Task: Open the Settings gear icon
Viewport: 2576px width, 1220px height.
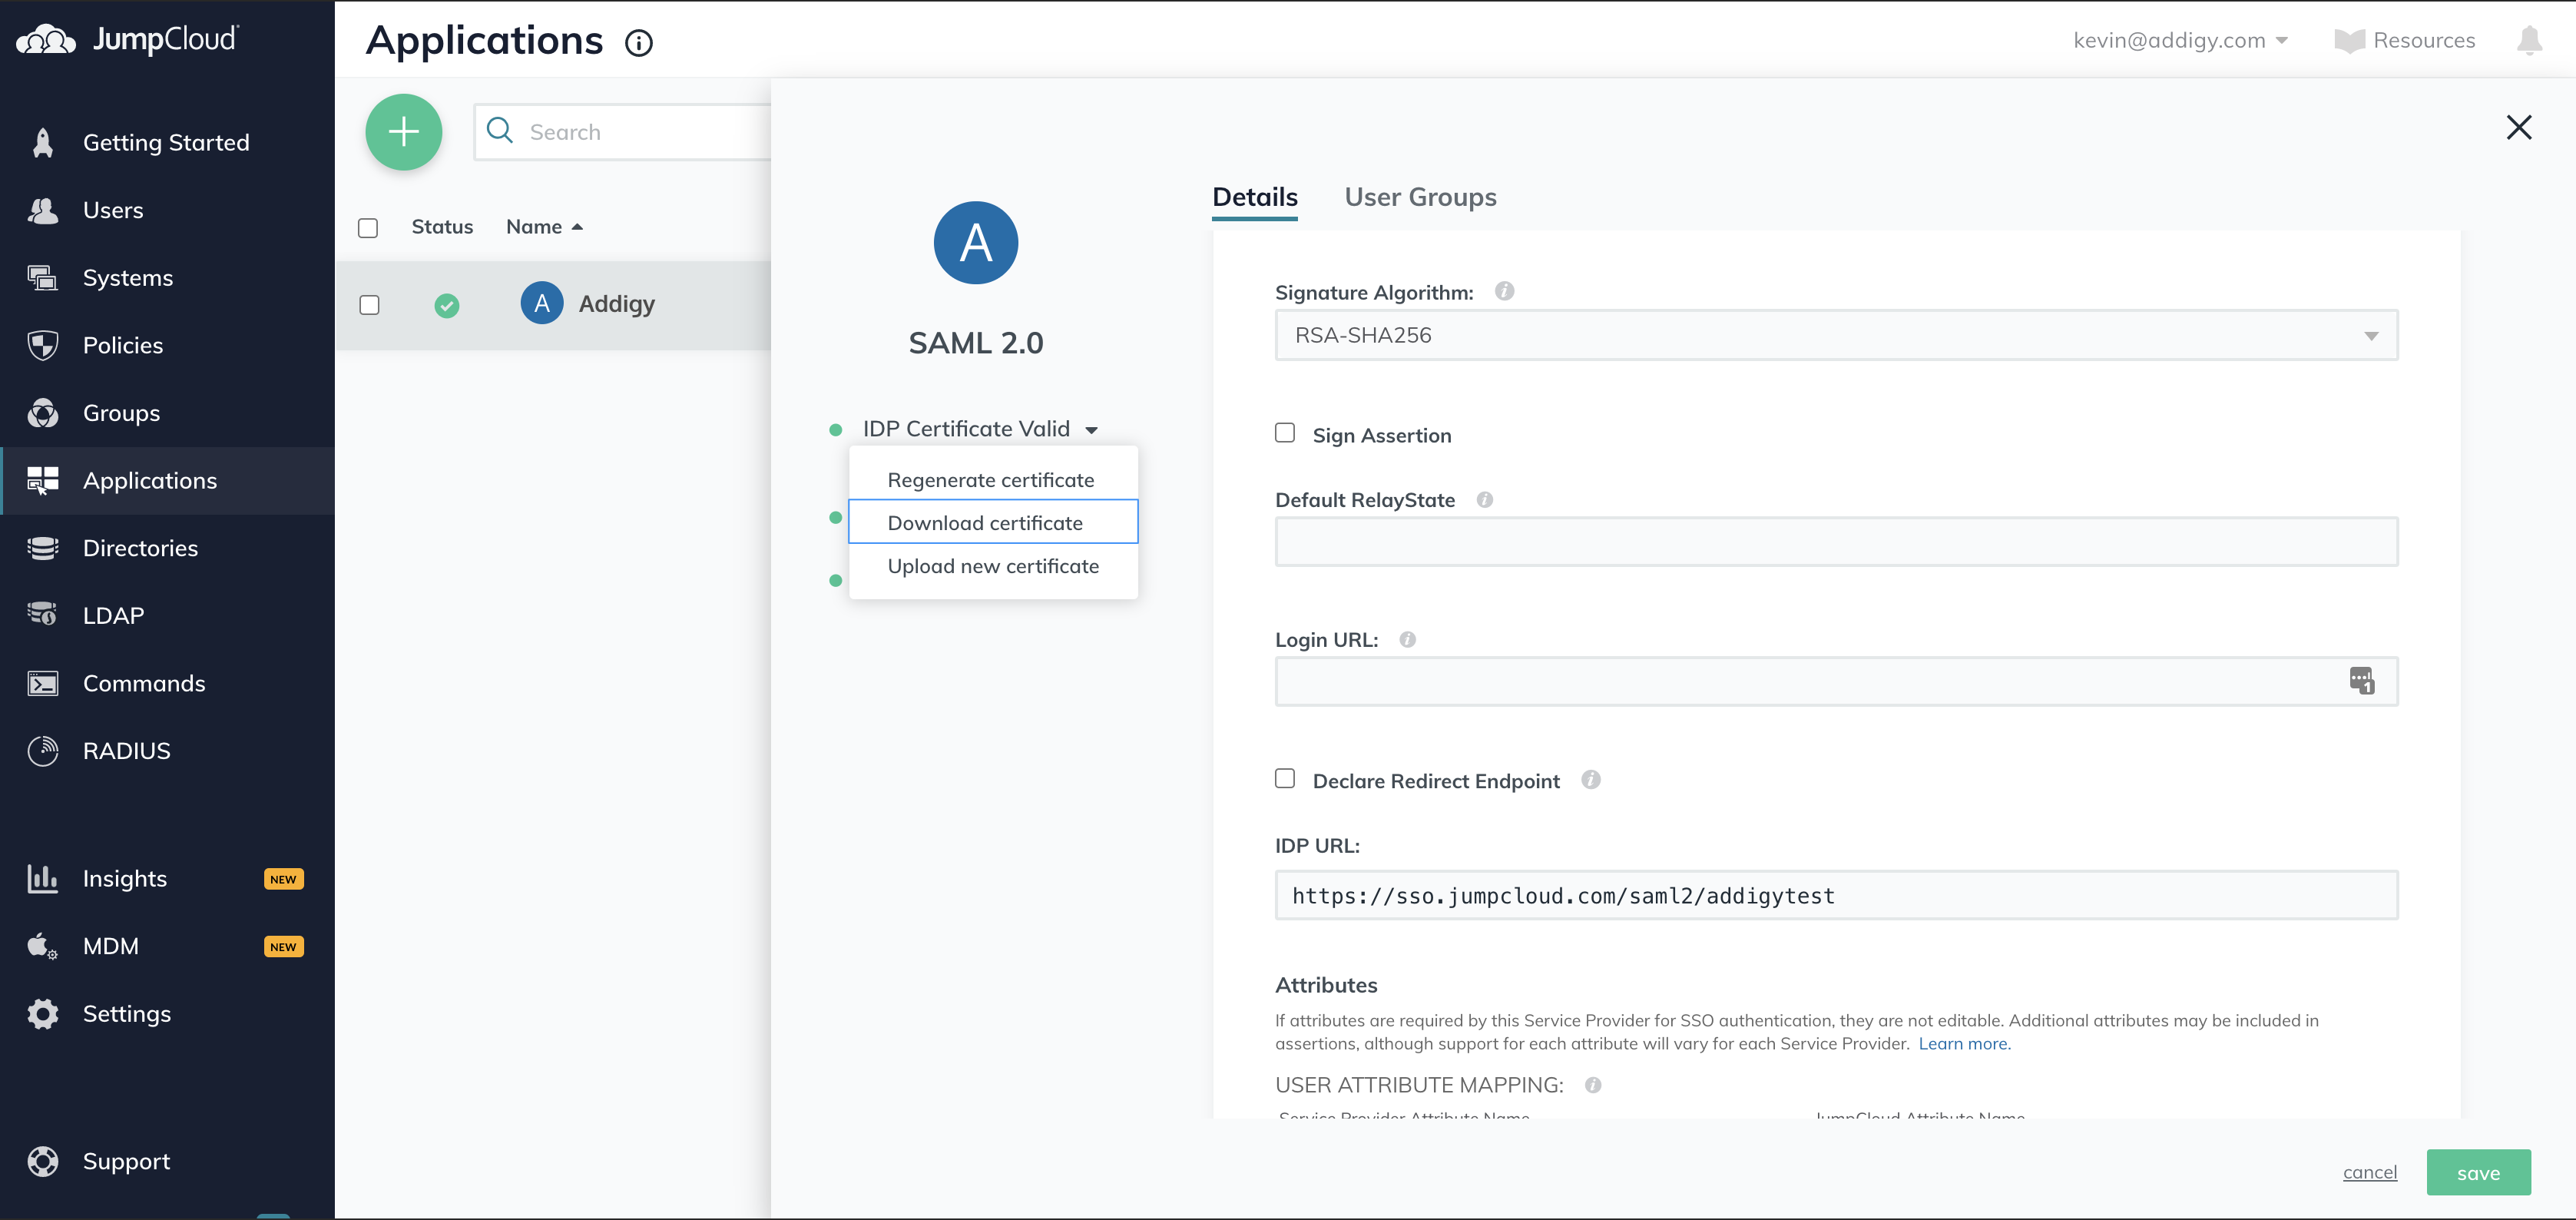Action: pyautogui.click(x=43, y=1014)
